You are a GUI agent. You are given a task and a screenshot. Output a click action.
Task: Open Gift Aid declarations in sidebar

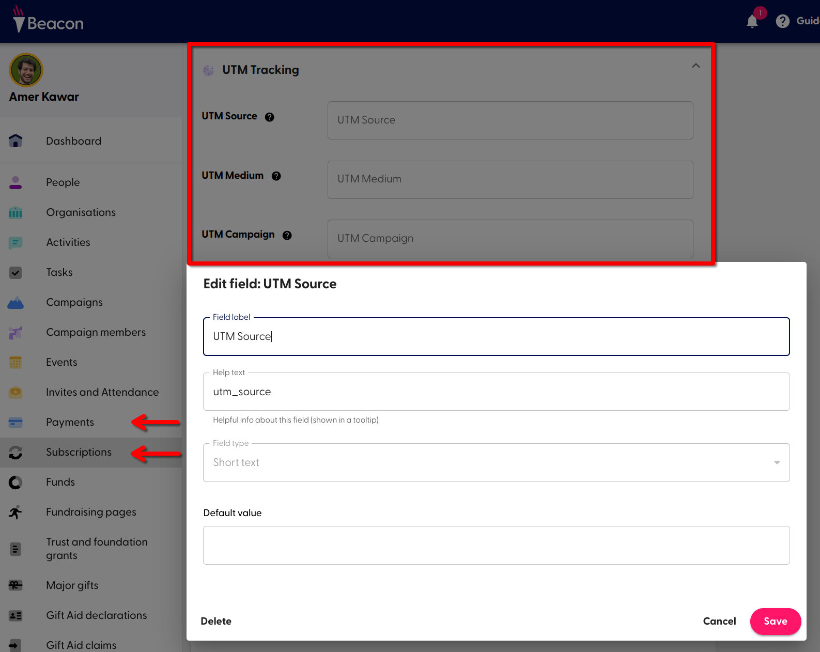tap(96, 615)
